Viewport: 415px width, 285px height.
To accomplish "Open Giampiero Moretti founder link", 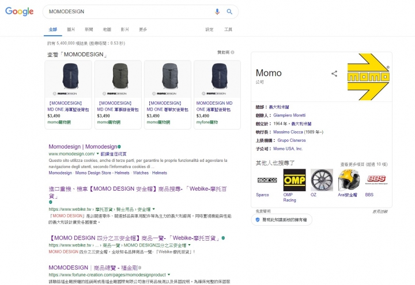I will point(289,115).
